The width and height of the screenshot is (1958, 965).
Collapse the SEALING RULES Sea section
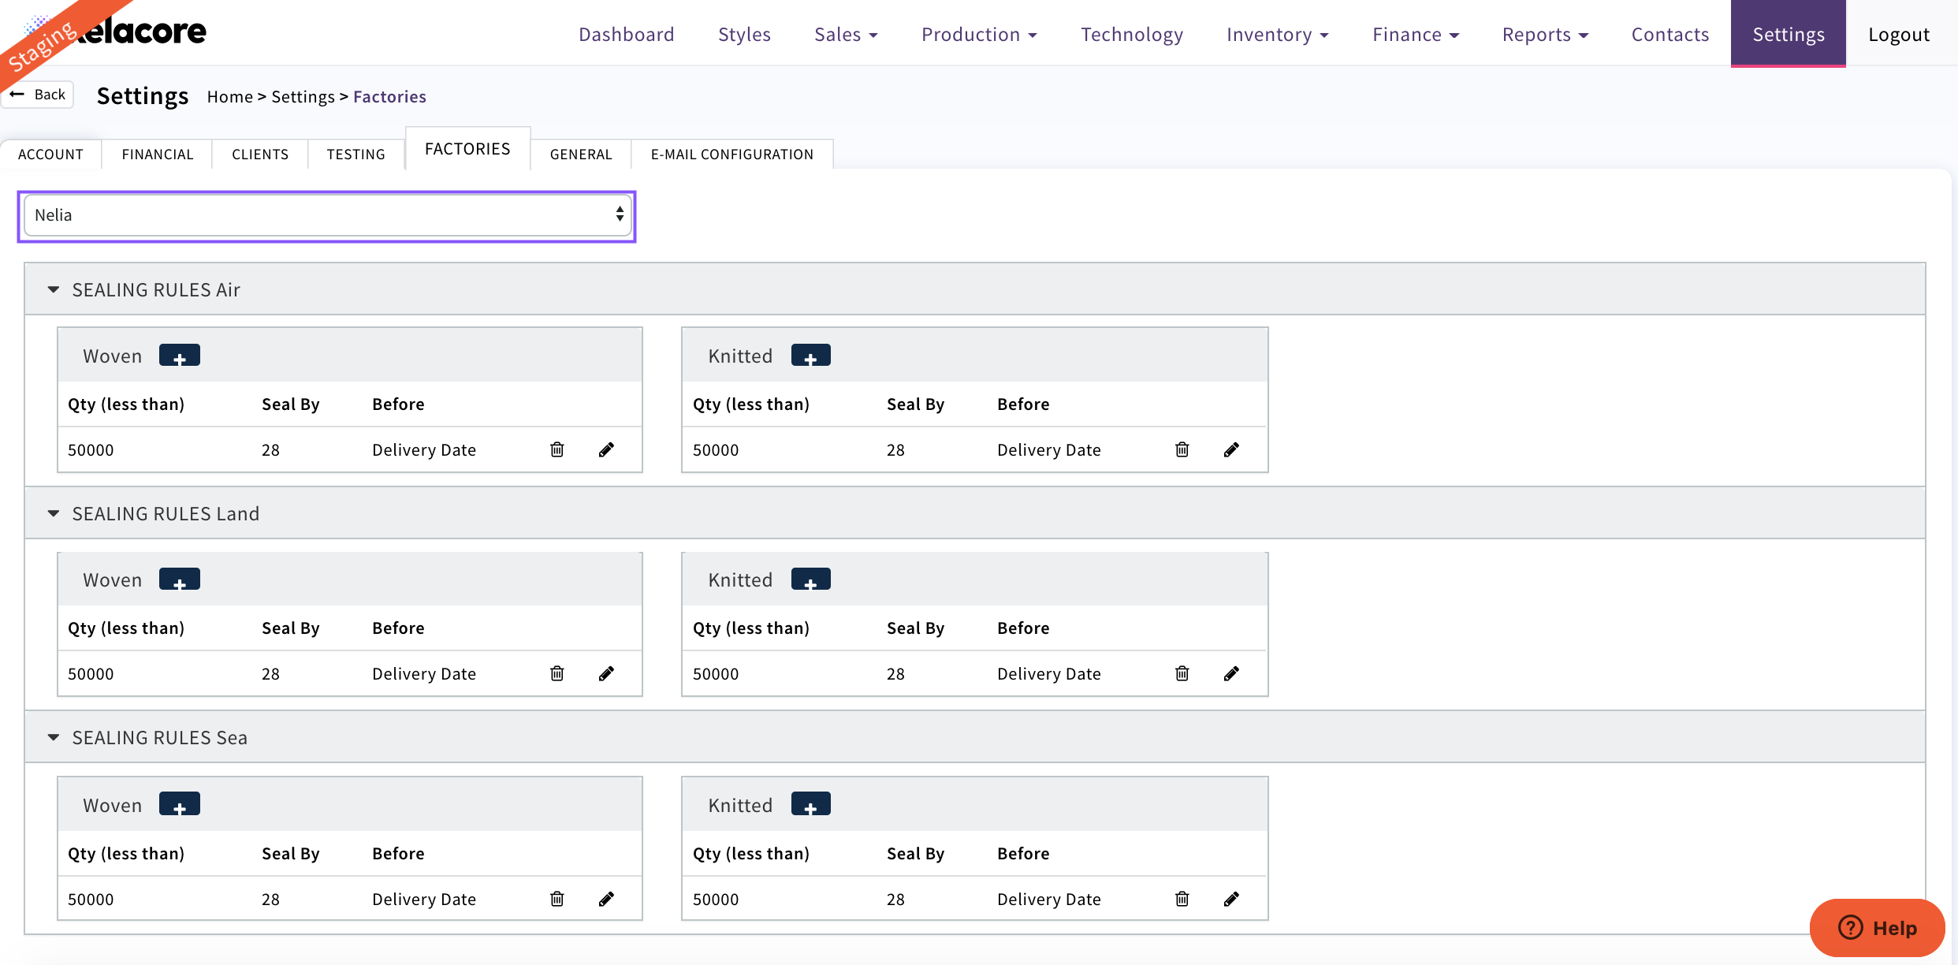[54, 737]
